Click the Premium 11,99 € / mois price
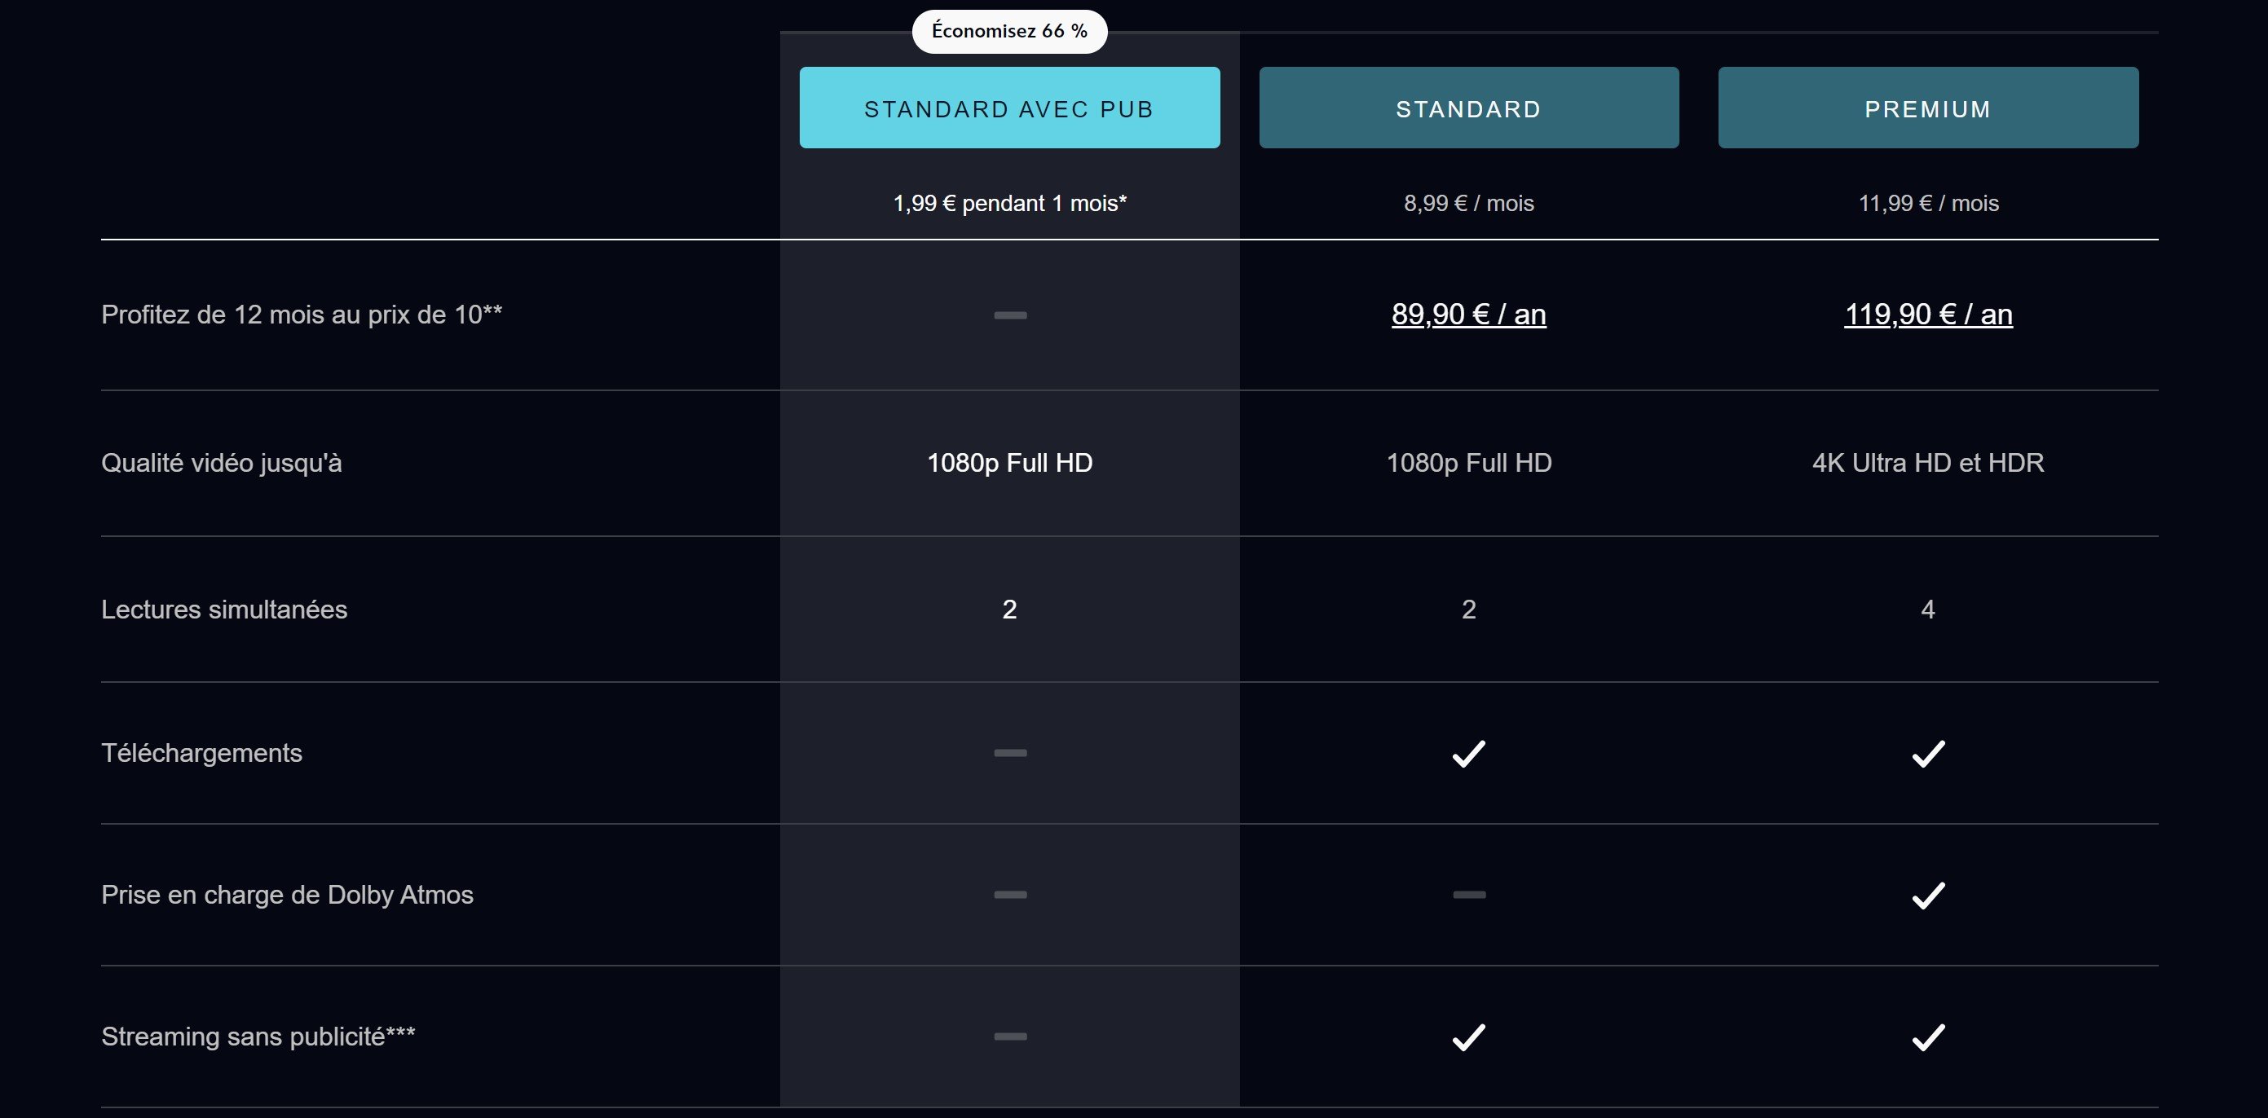 pyautogui.click(x=1928, y=204)
